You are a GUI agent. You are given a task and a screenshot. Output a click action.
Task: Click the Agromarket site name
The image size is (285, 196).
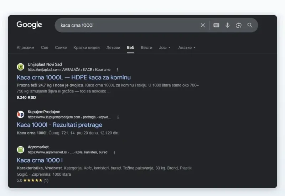[38, 147]
